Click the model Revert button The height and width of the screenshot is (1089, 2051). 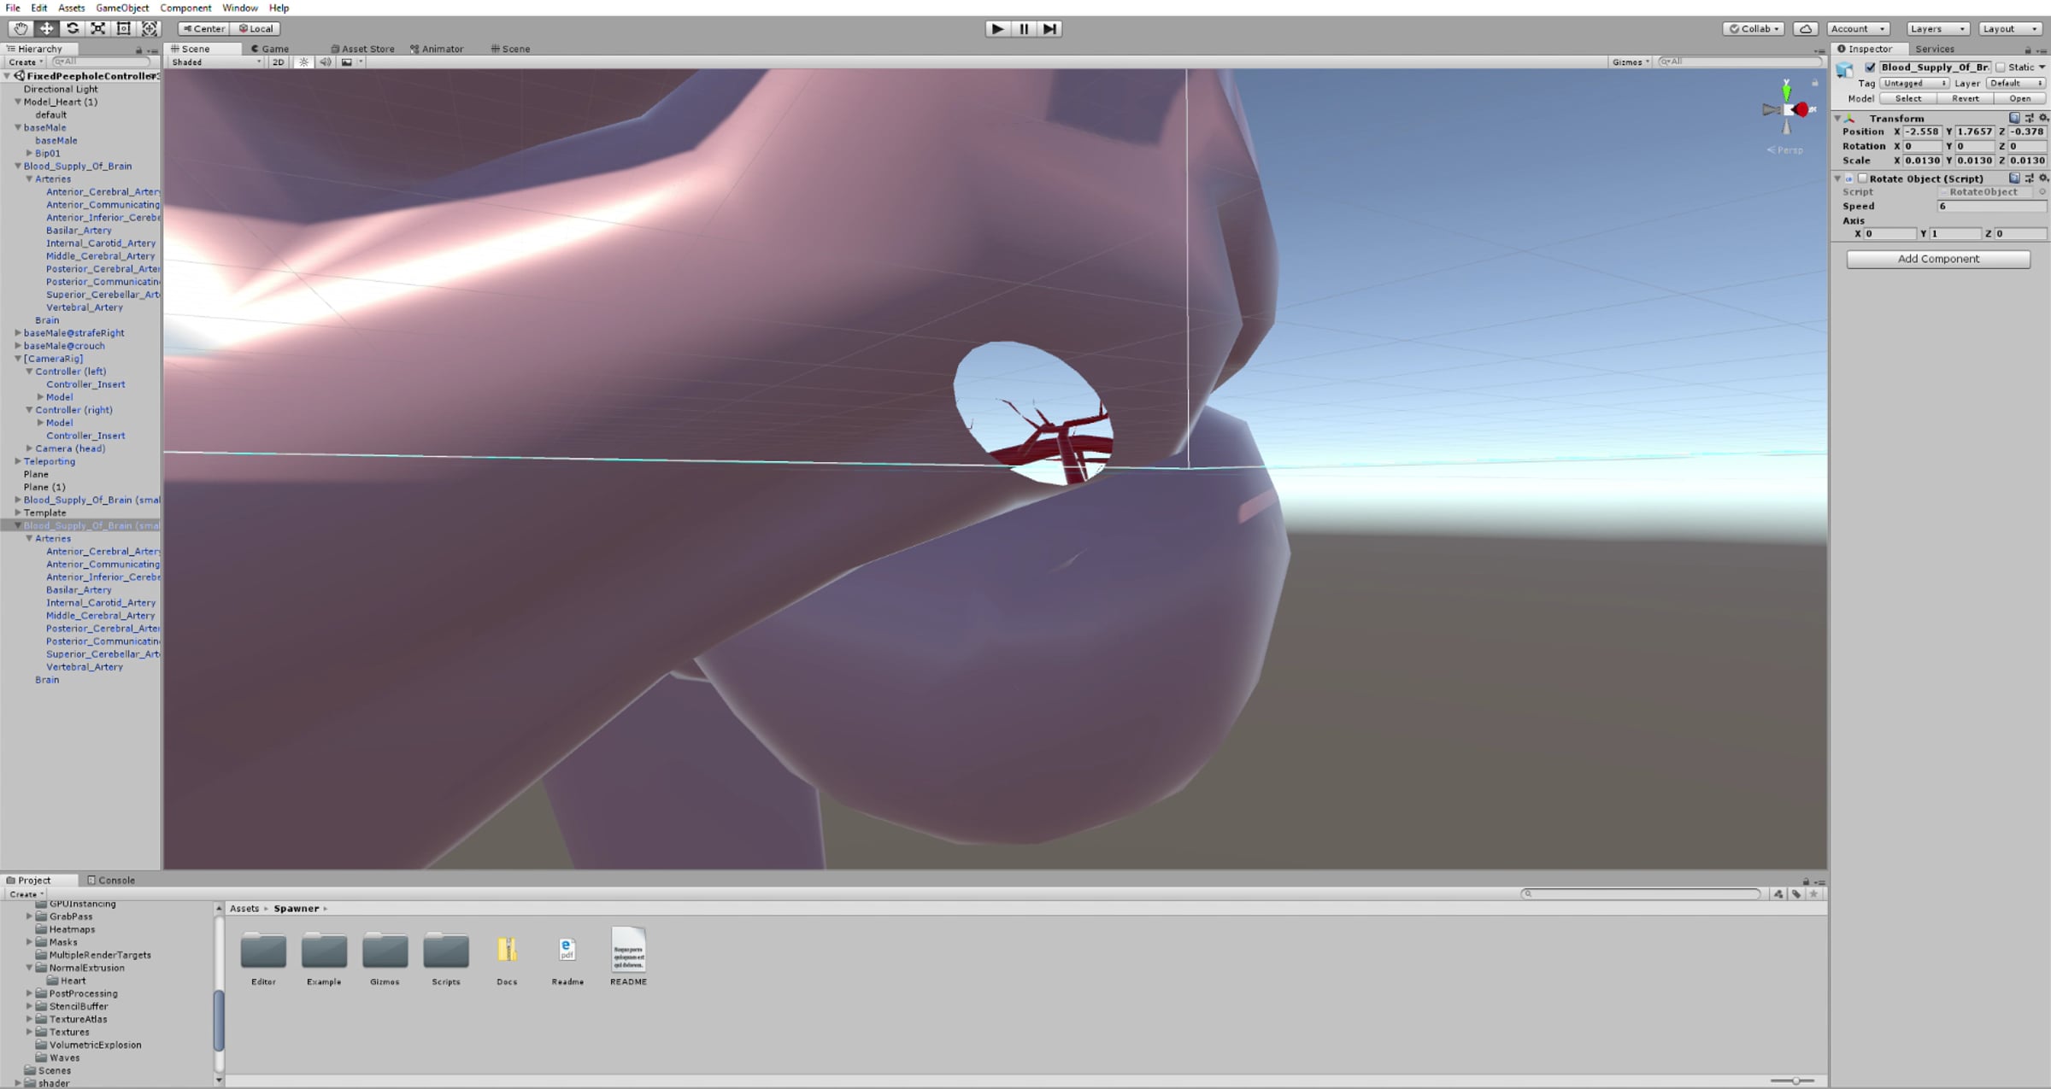1965,98
